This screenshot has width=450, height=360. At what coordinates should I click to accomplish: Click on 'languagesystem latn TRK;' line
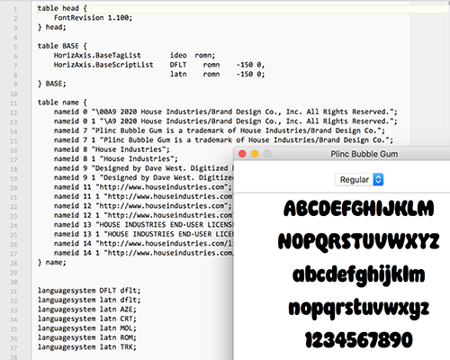87,347
